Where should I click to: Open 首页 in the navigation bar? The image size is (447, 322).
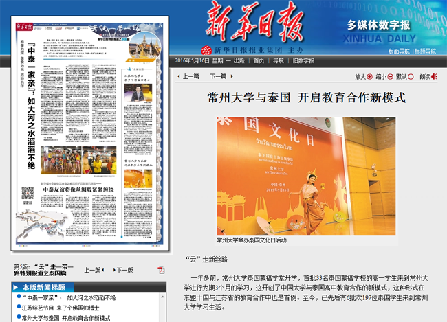259,60
